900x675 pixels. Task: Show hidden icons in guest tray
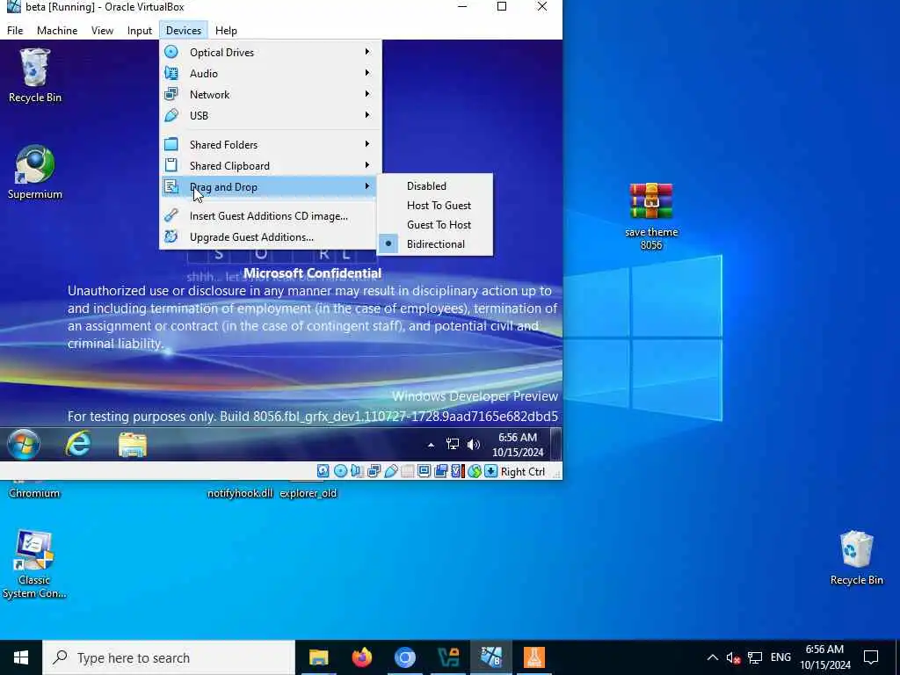coord(431,445)
